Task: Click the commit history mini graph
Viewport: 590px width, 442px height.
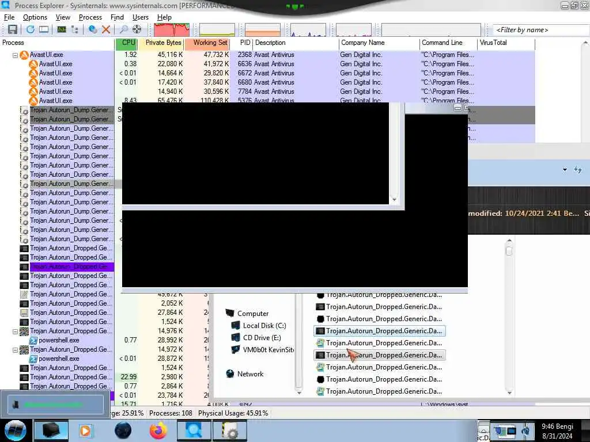Action: [x=217, y=30]
